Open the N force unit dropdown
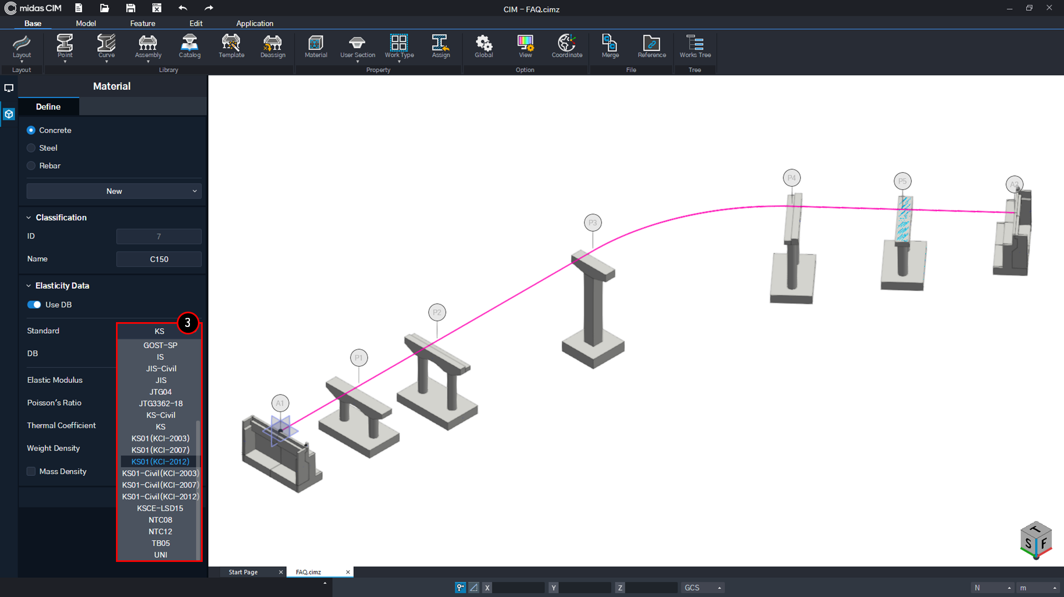Viewport: 1064px width, 597px height. 992,587
